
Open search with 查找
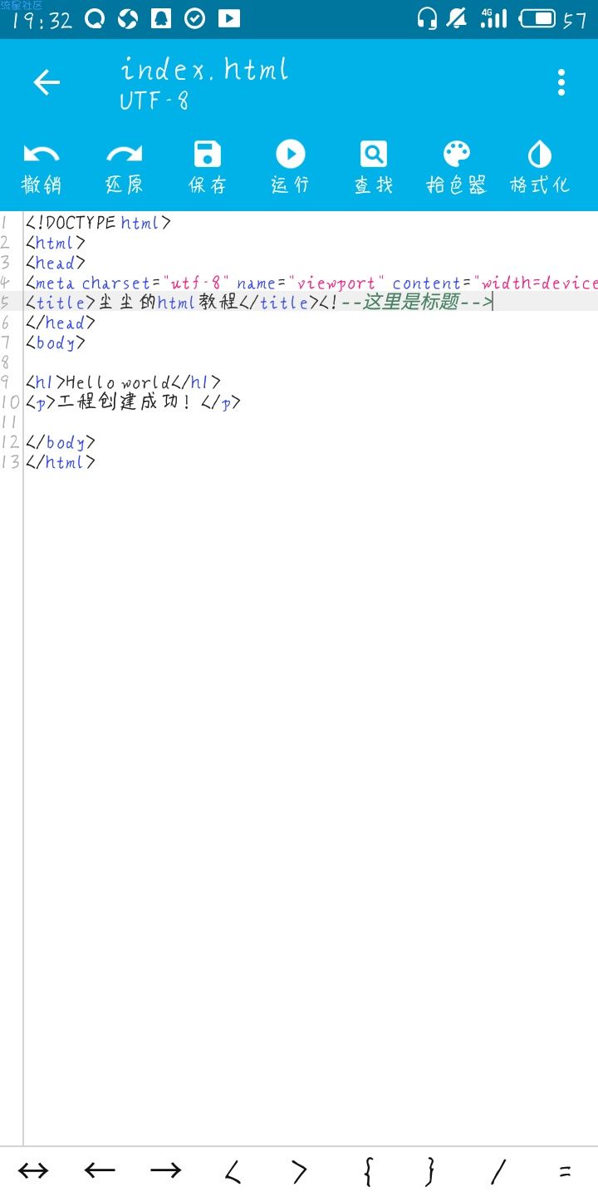[374, 168]
